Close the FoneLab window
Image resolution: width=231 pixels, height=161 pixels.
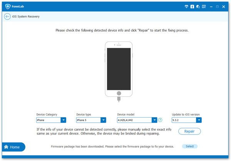pos(224,7)
